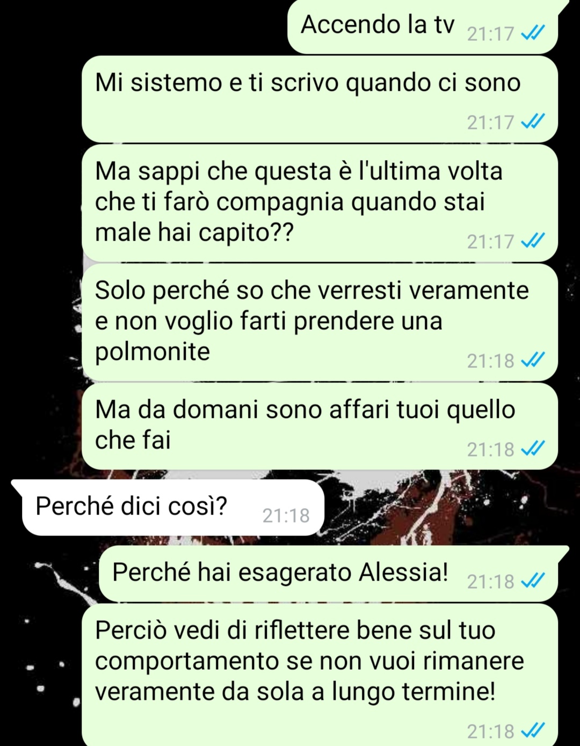This screenshot has width=580, height=746.
Task: Select the message about 'l'ultima volta che ti farò compagnia'
Action: tap(320, 203)
